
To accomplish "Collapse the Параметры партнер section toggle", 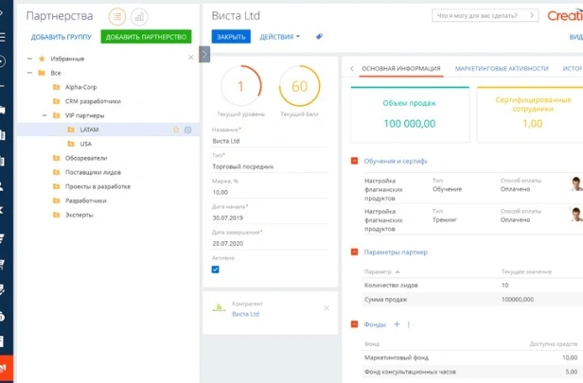I will (x=355, y=252).
